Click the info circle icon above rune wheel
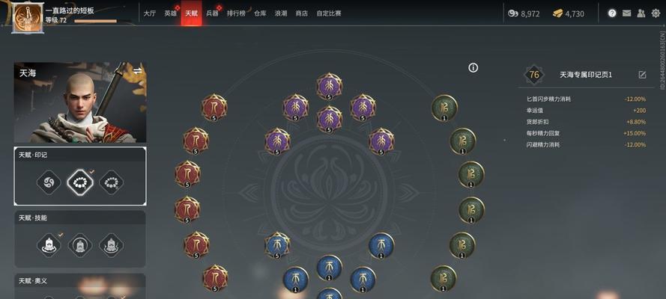The width and height of the screenshot is (666, 299). coord(473,68)
